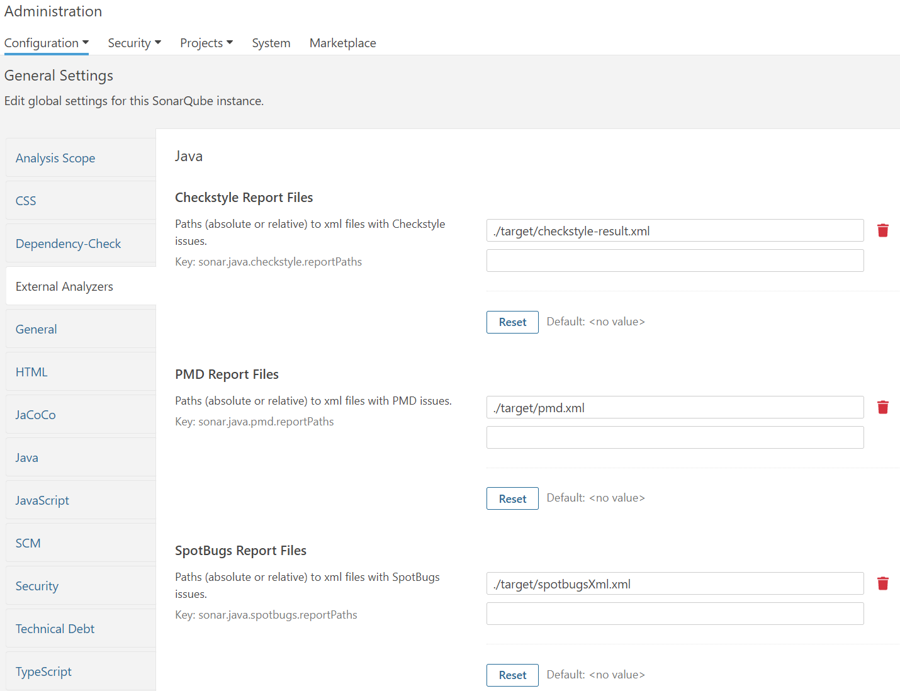Expand the Projects dropdown menu
The image size is (900, 691).
click(x=206, y=43)
